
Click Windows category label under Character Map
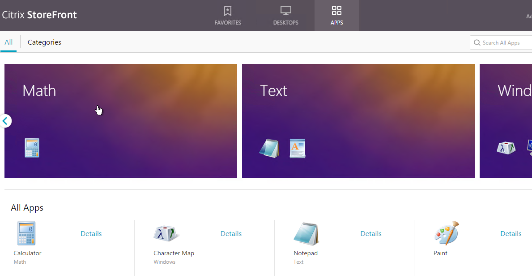pyautogui.click(x=164, y=262)
